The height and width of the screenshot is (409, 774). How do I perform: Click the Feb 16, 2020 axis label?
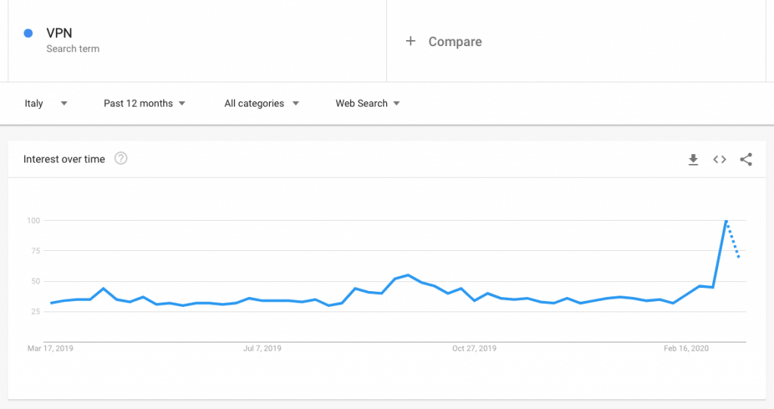click(x=686, y=349)
